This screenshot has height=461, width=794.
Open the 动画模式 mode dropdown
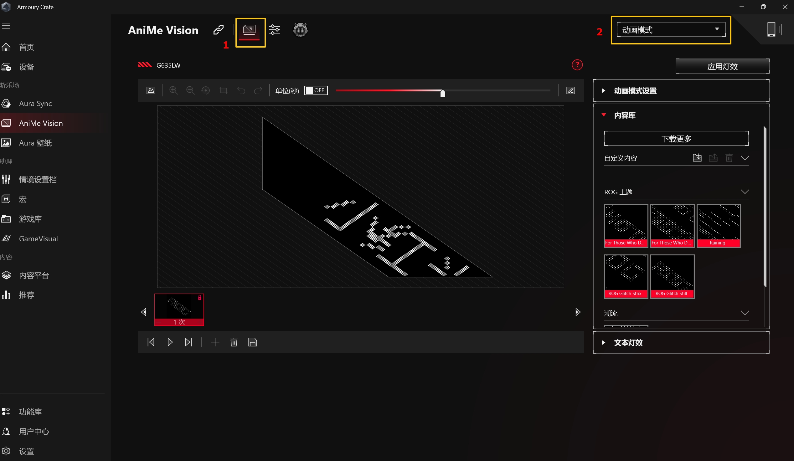point(671,30)
